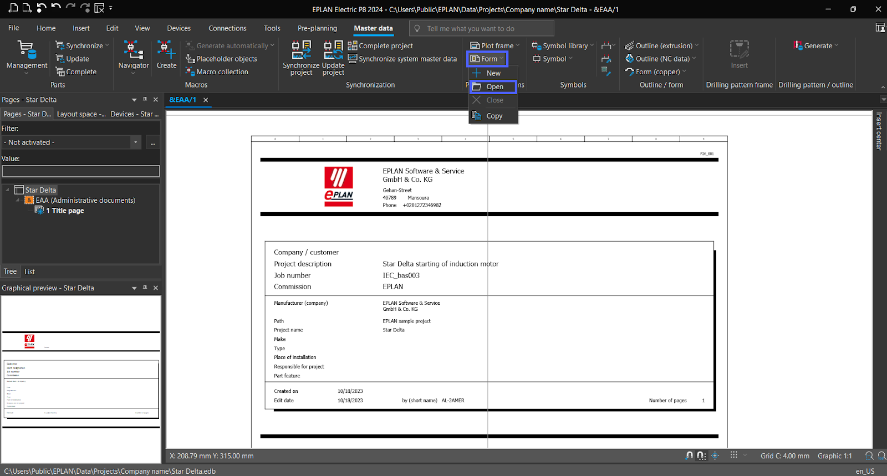Toggle the grid display dots icon

click(x=733, y=455)
